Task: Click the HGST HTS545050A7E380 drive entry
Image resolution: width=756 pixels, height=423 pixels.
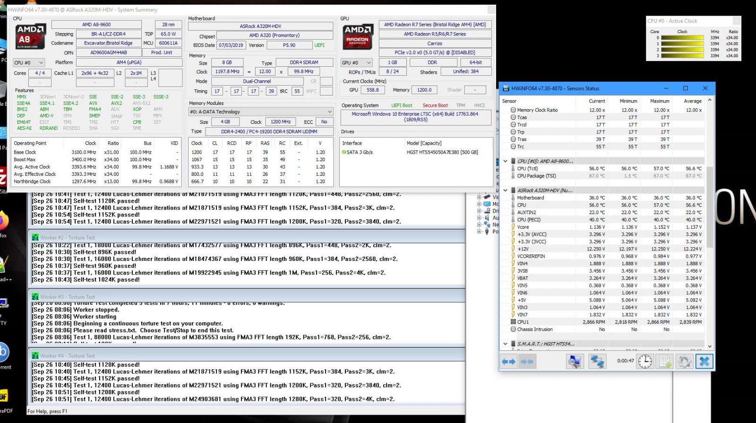Action: [x=442, y=152]
